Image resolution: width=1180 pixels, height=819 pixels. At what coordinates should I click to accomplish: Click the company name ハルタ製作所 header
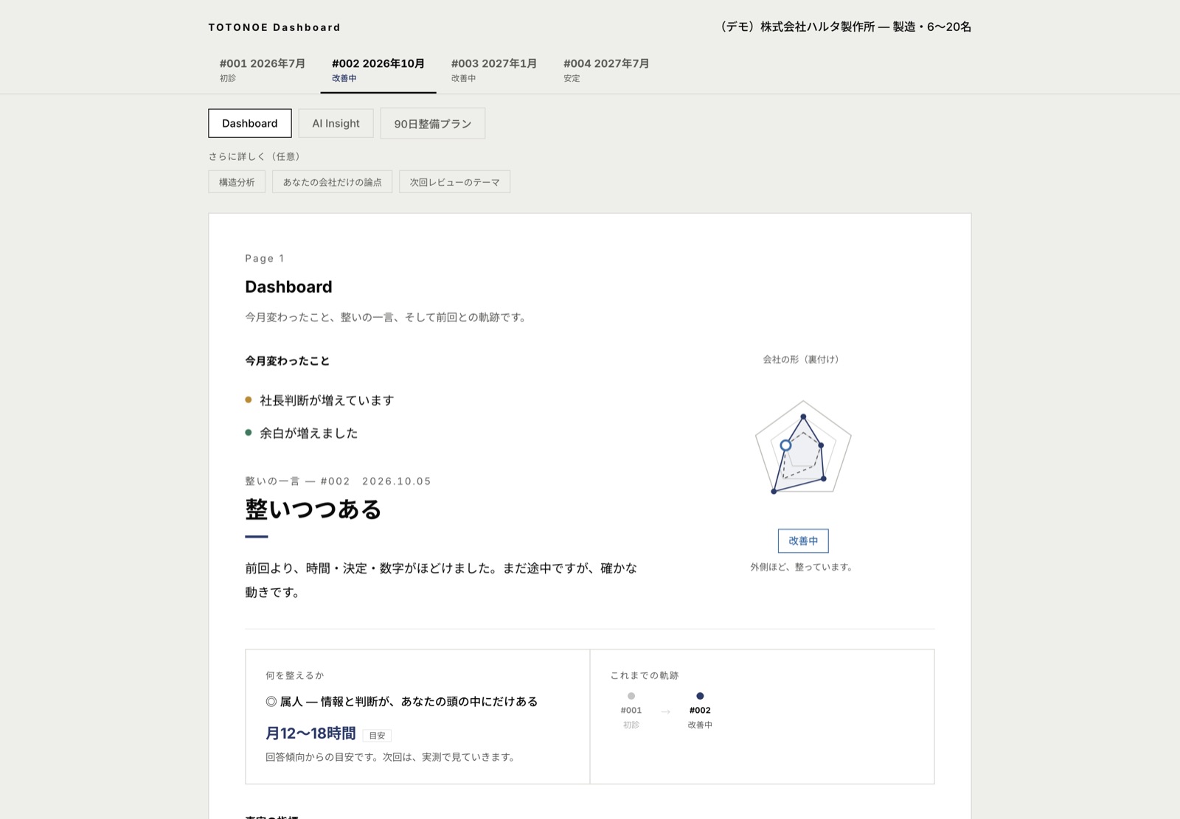pyautogui.click(x=845, y=27)
